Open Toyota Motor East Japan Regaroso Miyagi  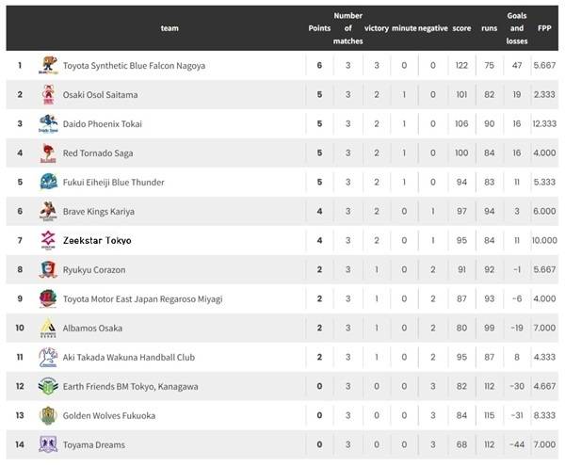tap(143, 299)
